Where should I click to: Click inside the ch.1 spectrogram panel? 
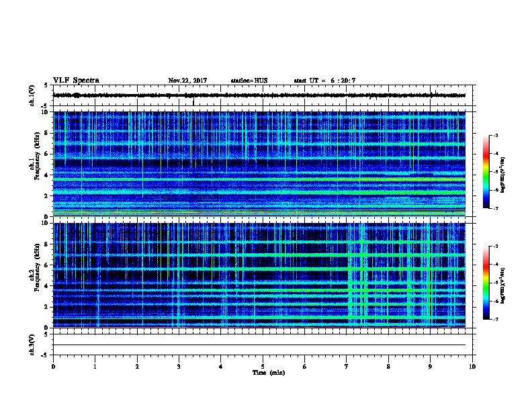point(259,164)
